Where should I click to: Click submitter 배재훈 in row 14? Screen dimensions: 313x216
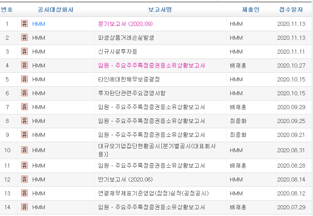click(x=238, y=207)
